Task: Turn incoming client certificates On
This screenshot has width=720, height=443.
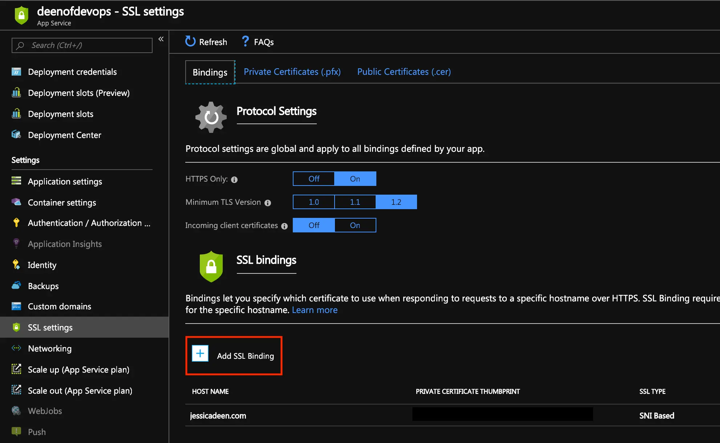Action: pyautogui.click(x=355, y=225)
